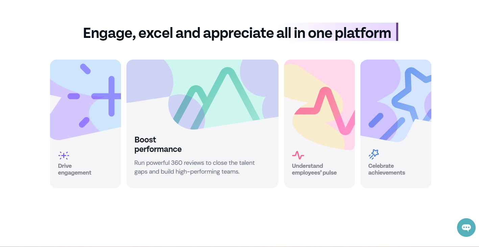Open the chat support bubble

pos(466,227)
